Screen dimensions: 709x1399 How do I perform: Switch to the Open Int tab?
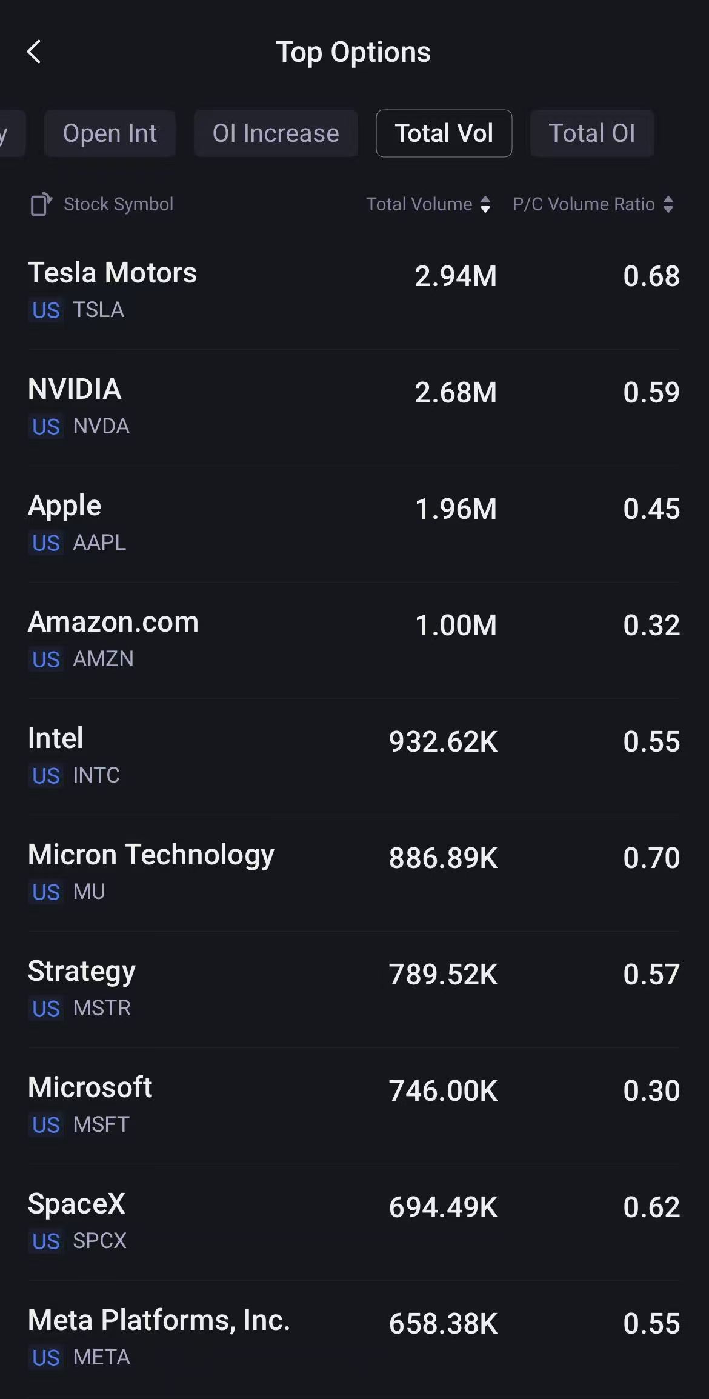110,133
